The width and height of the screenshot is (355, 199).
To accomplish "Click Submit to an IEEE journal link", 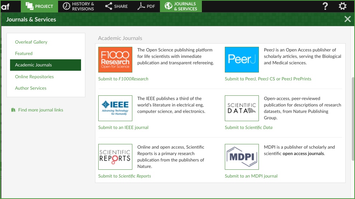I will click(123, 127).
